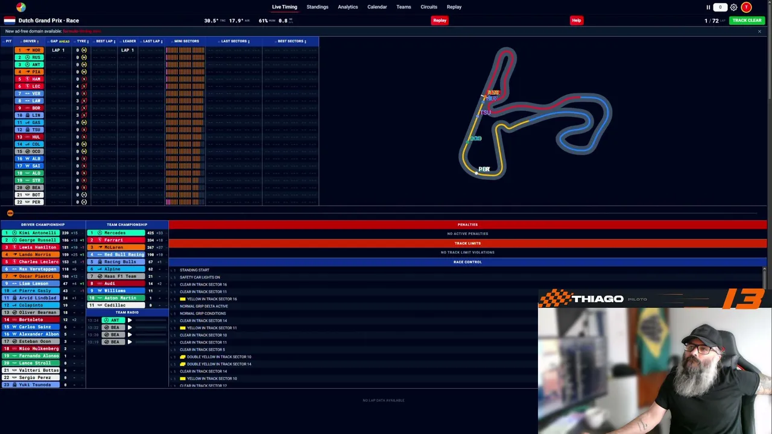
Task: Click PER hard tyre compound icon
Action: pos(84,202)
